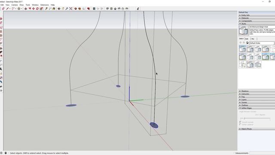275x155 pixels.
Task: Switch to the Mix tab in Styles
Action: [x=253, y=39]
